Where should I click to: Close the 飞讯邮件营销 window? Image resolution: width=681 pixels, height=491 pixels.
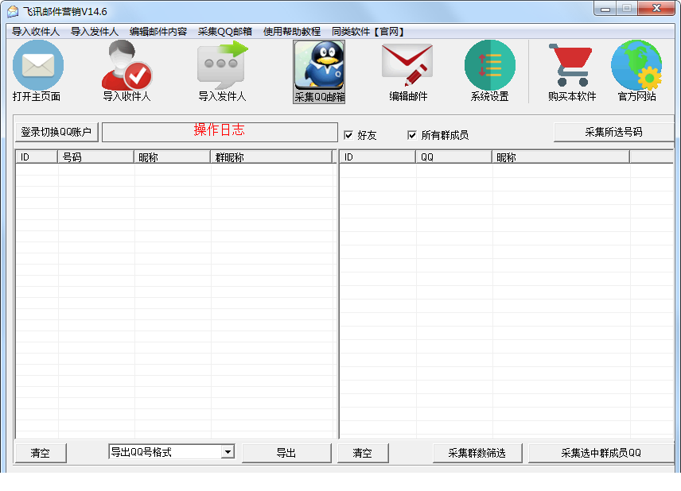[656, 8]
